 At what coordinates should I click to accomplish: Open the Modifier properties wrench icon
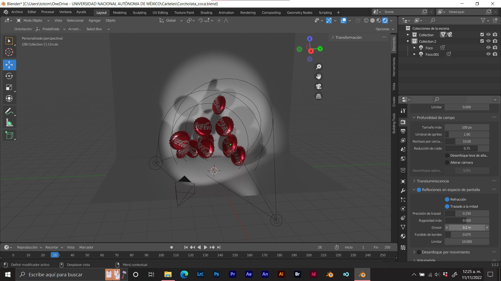pos(403,191)
